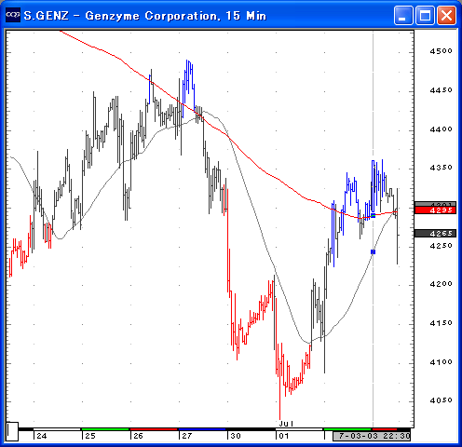
Task: Click the 4350 price axis label
Action: coord(441,168)
